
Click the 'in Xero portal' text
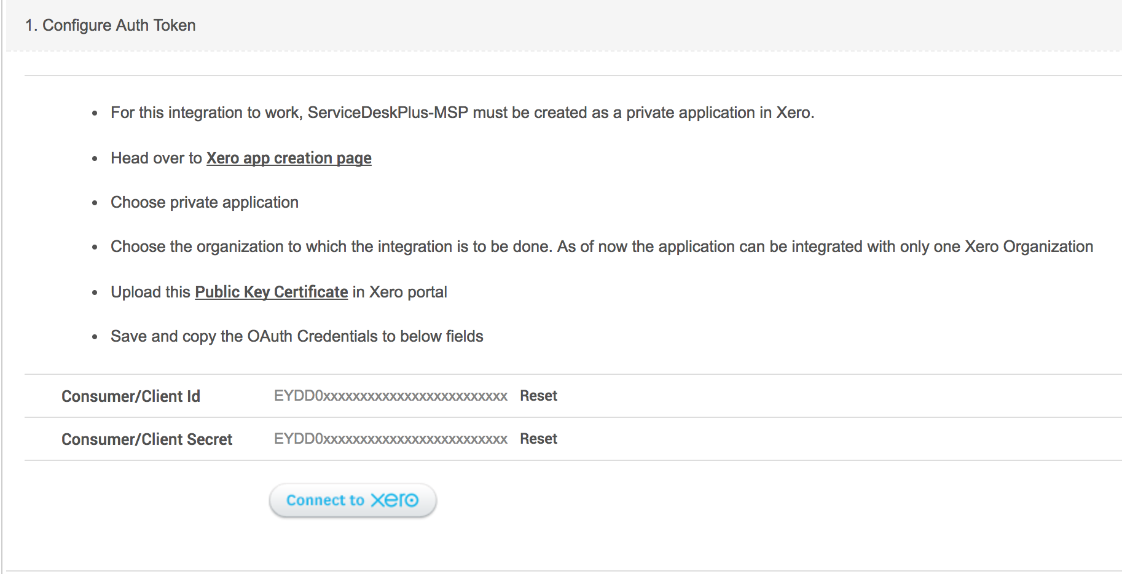(x=399, y=293)
